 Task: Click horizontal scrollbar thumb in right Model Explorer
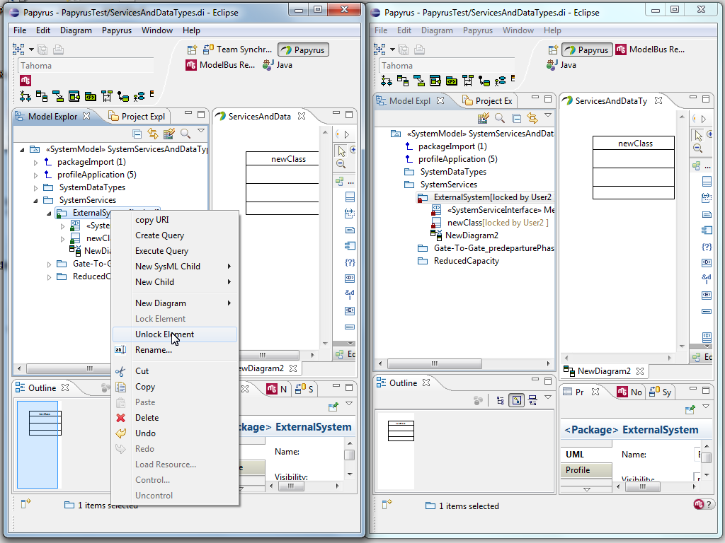pos(434,363)
